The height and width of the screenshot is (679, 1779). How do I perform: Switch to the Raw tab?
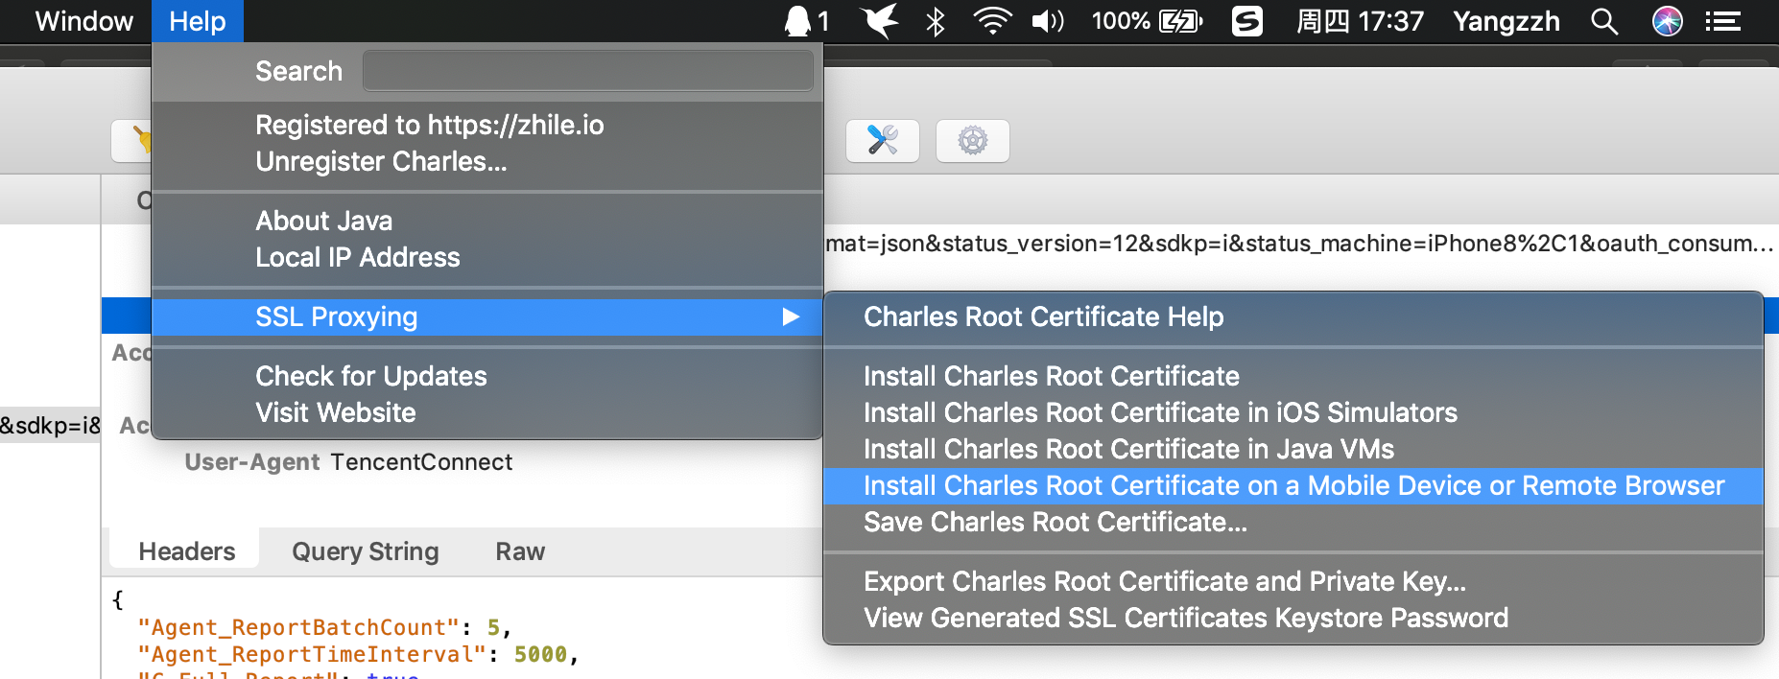[x=520, y=551]
